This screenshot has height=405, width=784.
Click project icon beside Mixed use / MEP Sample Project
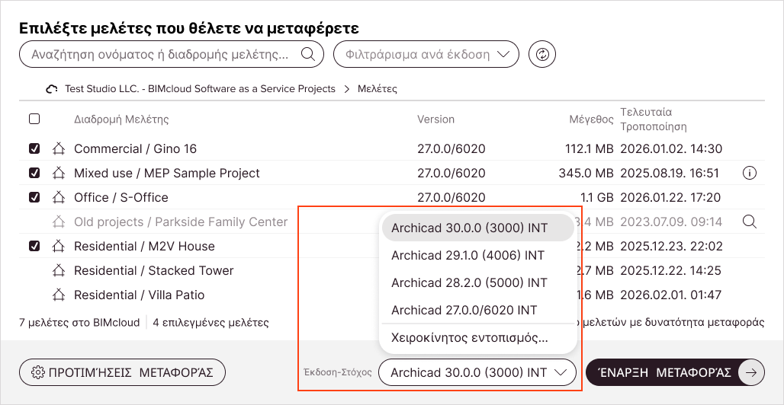59,173
